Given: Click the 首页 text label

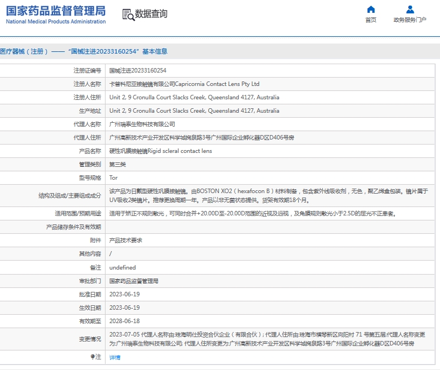Looking at the screenshot, I should coord(371,20).
